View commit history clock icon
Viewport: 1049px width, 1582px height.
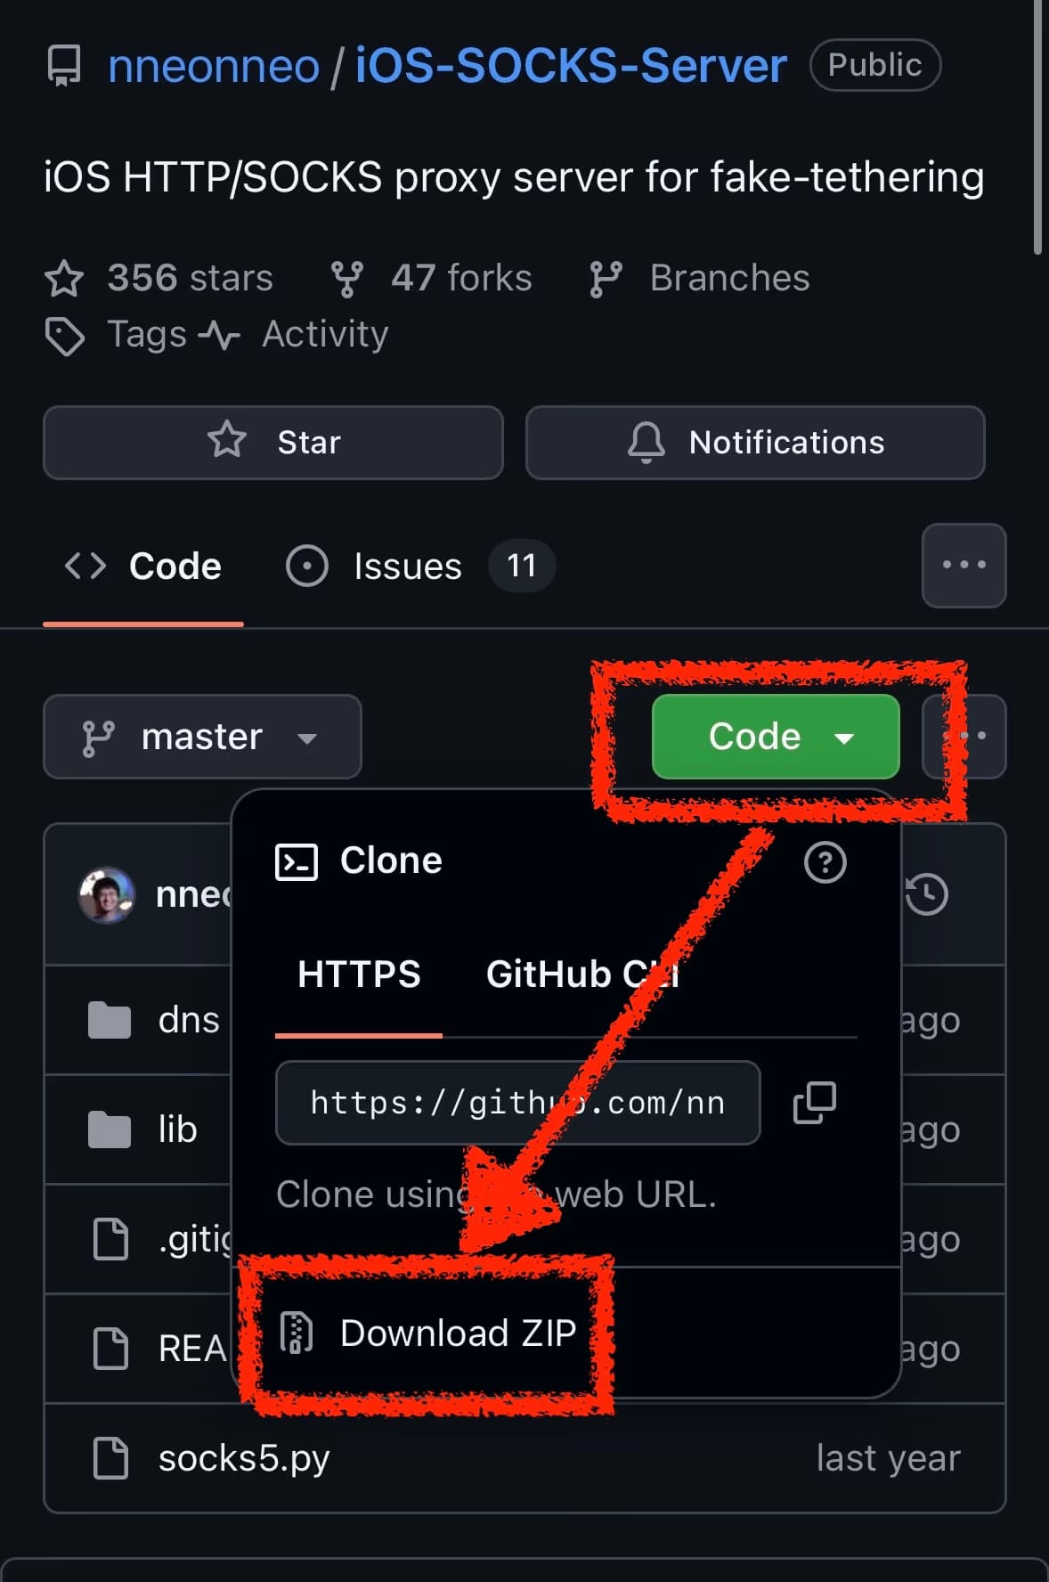(927, 894)
